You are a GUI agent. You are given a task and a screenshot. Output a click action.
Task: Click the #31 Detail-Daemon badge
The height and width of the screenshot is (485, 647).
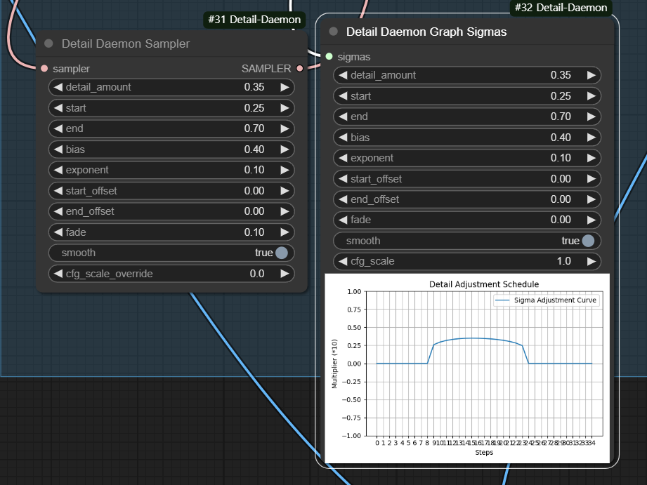pos(254,20)
